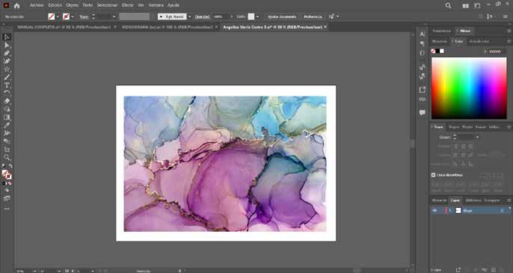This screenshot has width=513, height=273.
Task: Open the Paragraph panel icon
Action: [422, 43]
